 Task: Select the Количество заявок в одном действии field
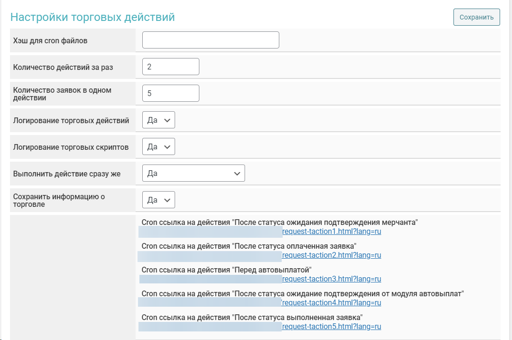(x=170, y=94)
